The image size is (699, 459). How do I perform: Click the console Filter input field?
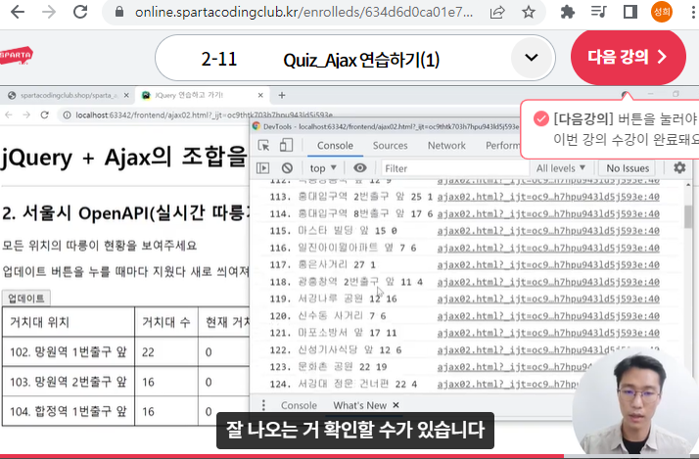(454, 168)
